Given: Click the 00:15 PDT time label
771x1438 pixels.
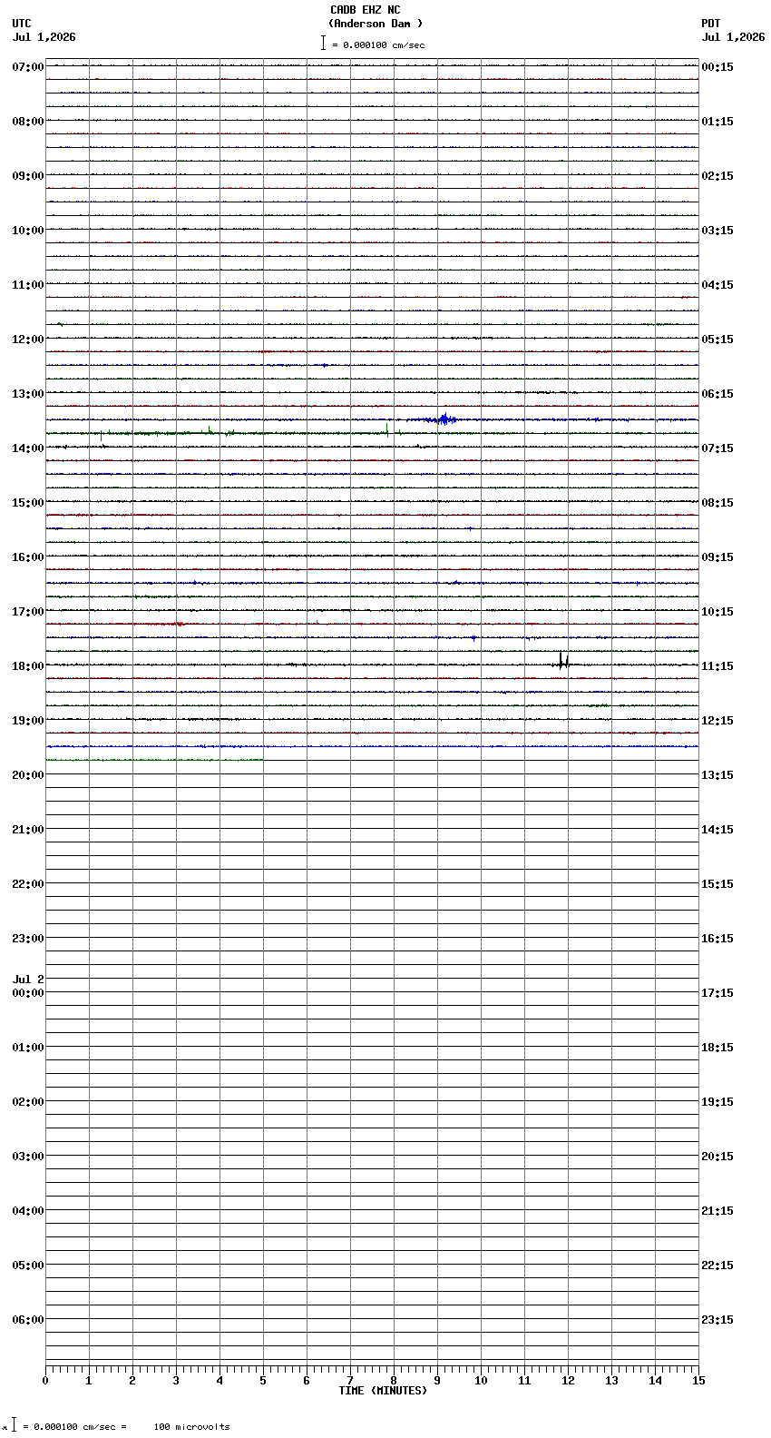Looking at the screenshot, I should point(717,67).
